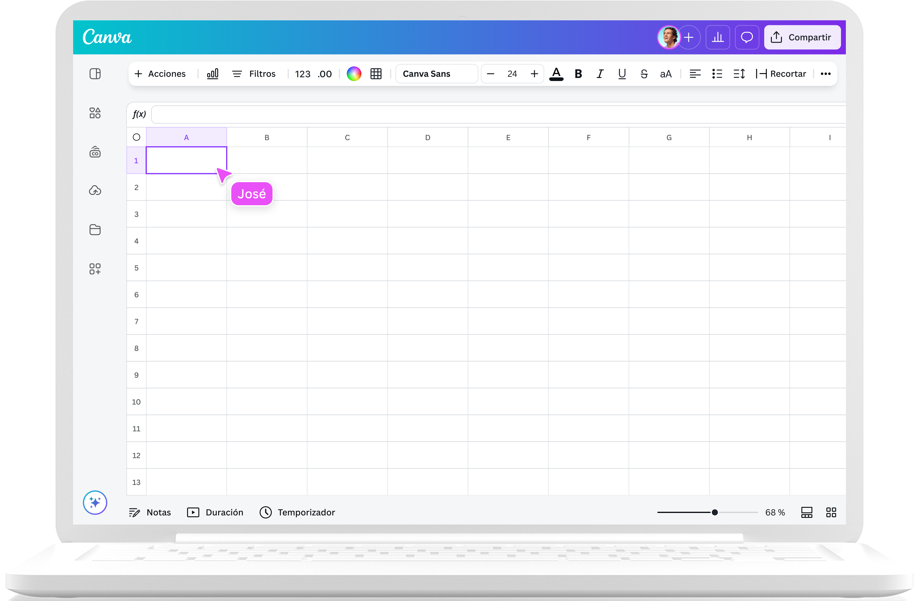Open the Notas panel
Image resolution: width=919 pixels, height=601 pixels.
click(150, 512)
